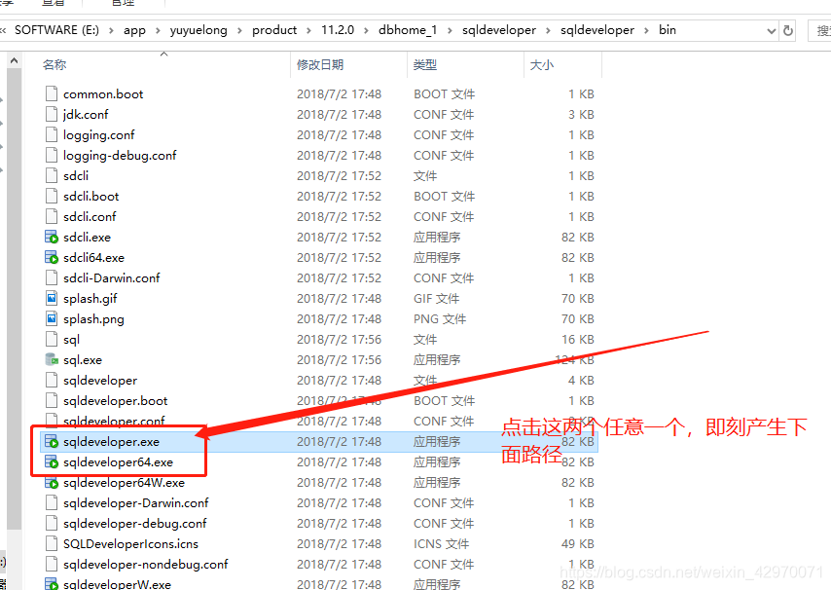This screenshot has width=831, height=590.
Task: Expand the chevron after 11.2.0 breadcrumb
Action: [366, 31]
